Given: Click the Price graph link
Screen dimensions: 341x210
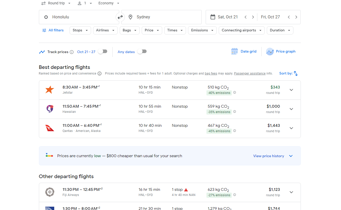Looking at the screenshot, I should [286, 52].
